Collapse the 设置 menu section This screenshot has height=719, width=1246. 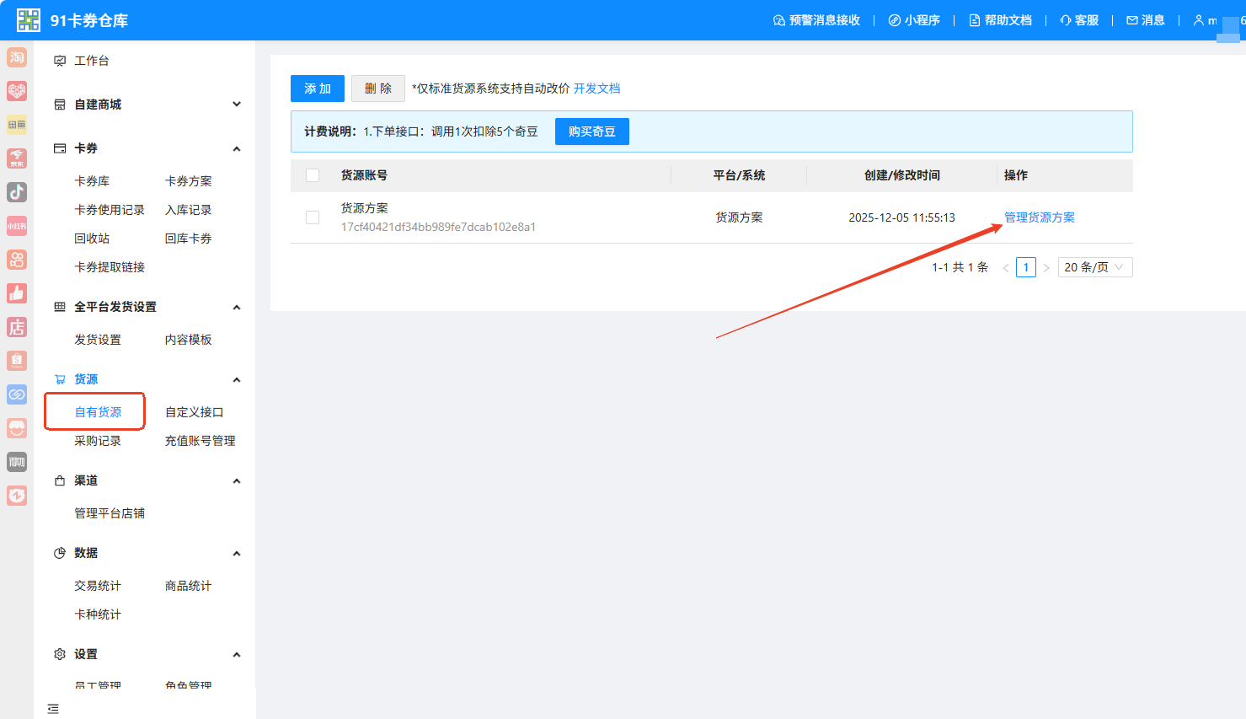pos(237,654)
